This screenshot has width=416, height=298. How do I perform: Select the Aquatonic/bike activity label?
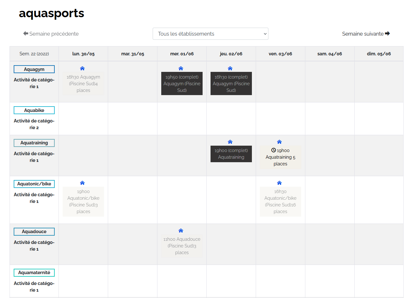(x=34, y=184)
